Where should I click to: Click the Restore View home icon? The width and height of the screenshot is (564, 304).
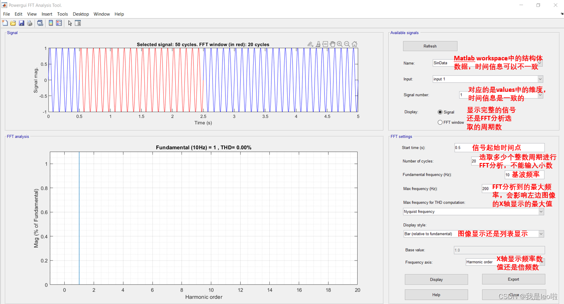355,44
